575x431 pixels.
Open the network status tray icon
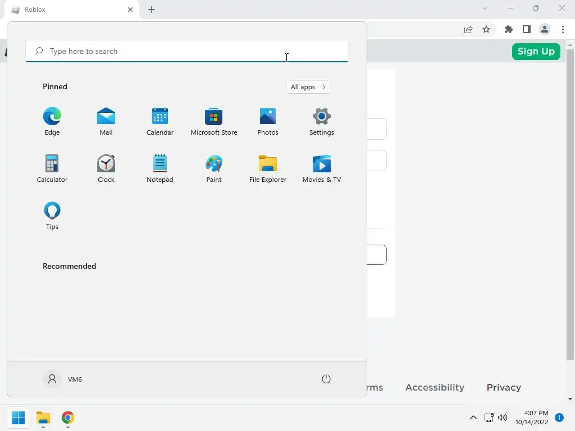pyautogui.click(x=489, y=418)
